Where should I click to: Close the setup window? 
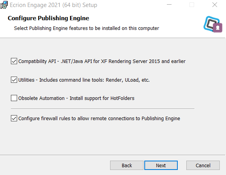tap(215, 5)
